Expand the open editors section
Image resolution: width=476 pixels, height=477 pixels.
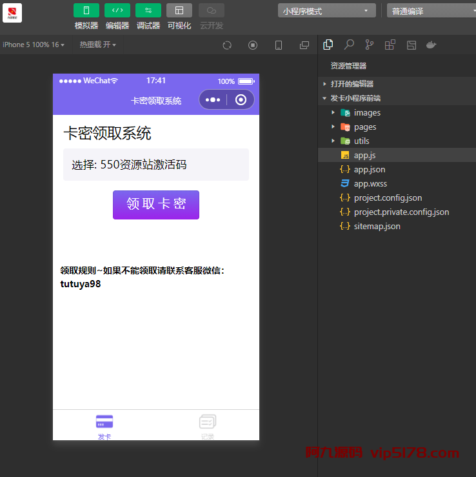tap(397, 84)
